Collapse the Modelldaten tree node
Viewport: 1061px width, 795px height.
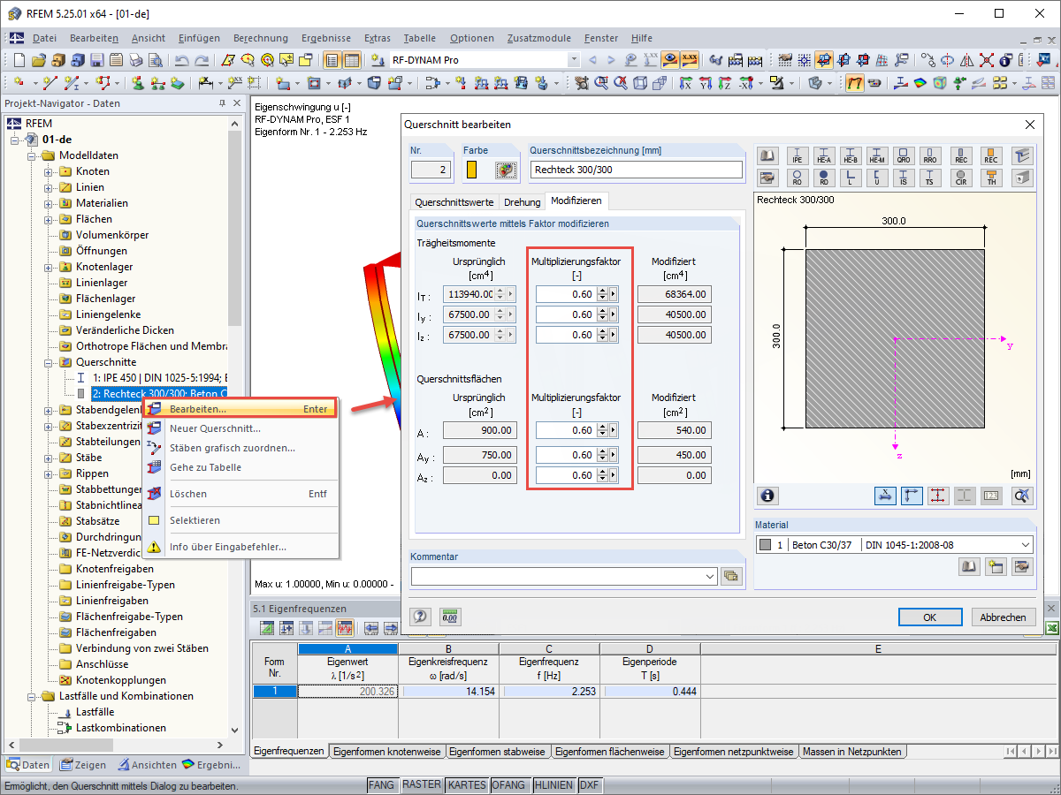(x=32, y=155)
